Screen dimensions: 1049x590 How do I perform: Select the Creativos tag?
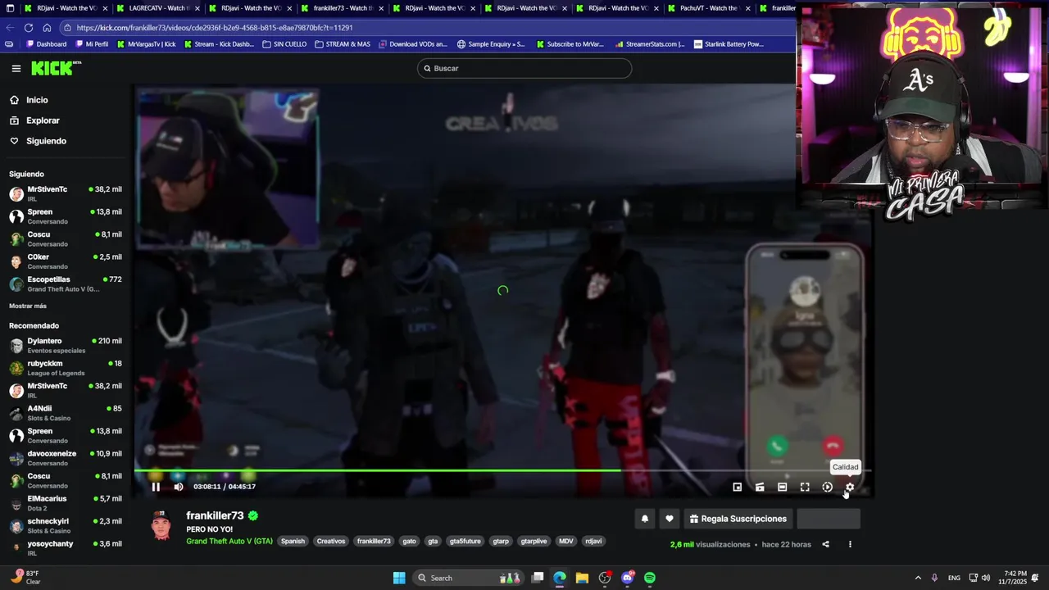(331, 541)
